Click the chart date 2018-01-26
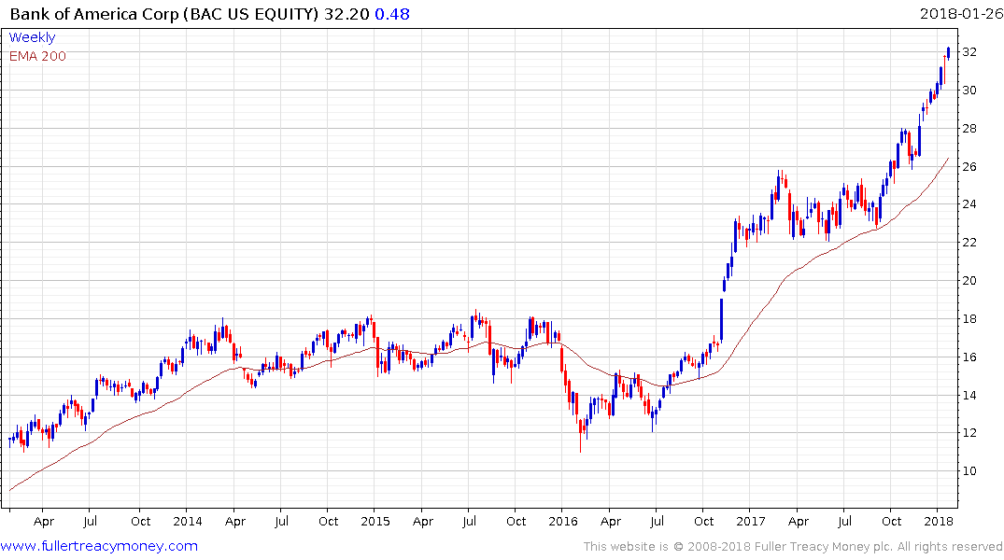 [x=960, y=13]
